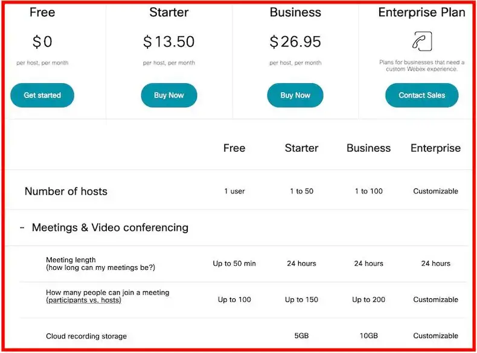
Task: Click the Contact Sales button
Action: [421, 95]
